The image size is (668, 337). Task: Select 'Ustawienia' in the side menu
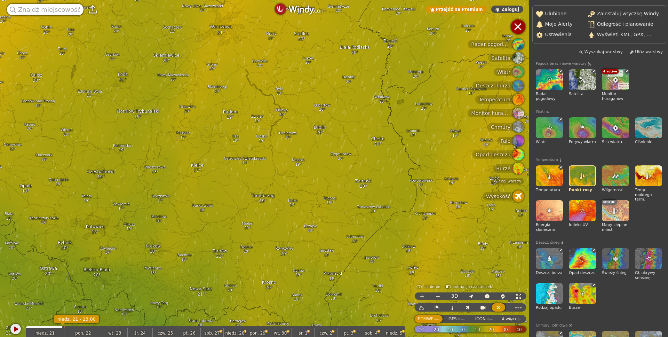click(x=558, y=35)
